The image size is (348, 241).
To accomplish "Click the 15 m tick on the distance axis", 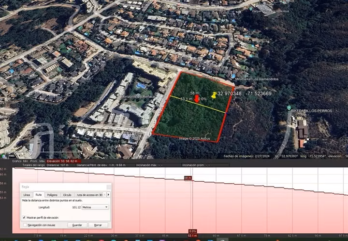I will [x=63, y=236].
